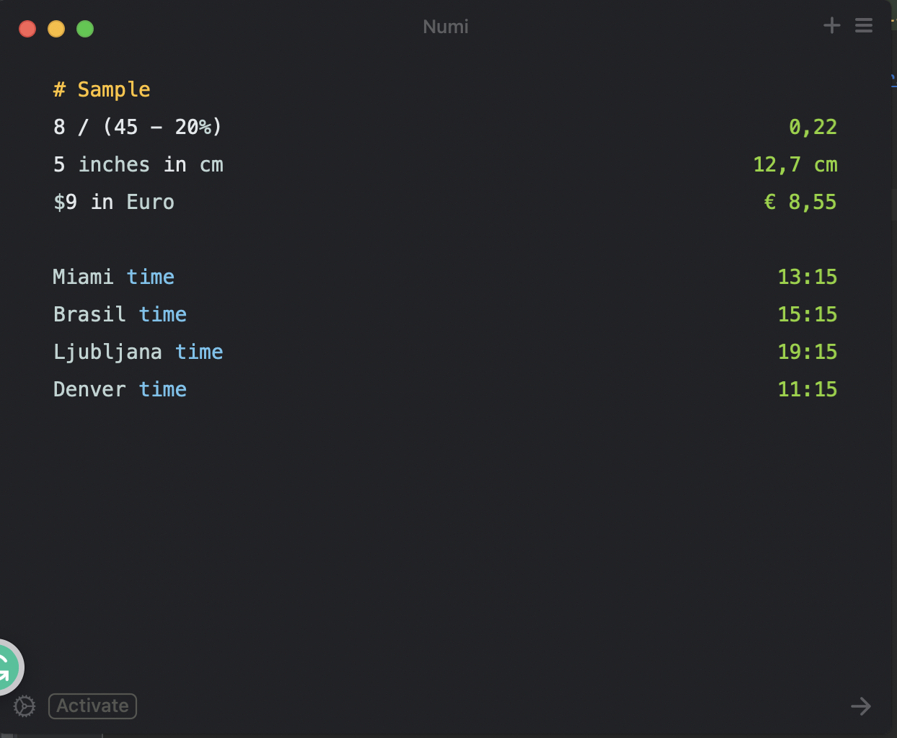Viewport: 897px width, 738px height.
Task: Open the hamburger menu icon
Action: coord(863,26)
